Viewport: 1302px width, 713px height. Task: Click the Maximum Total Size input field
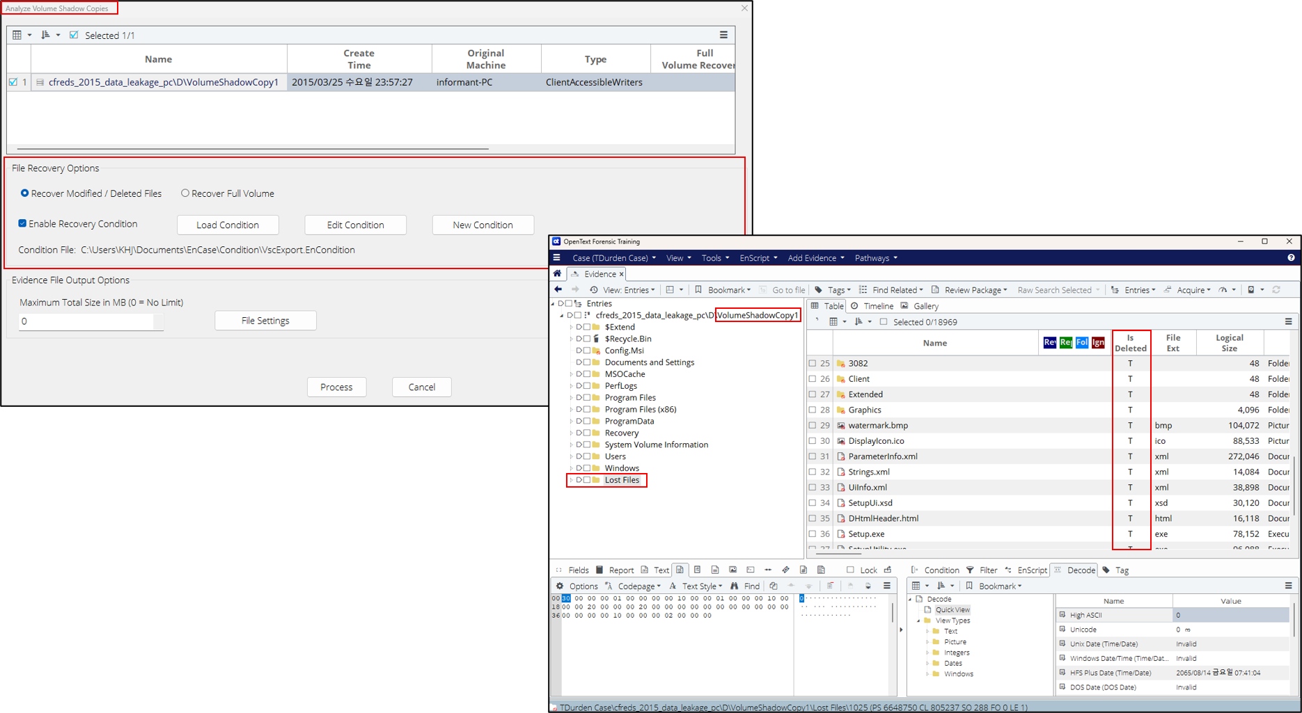coord(91,321)
